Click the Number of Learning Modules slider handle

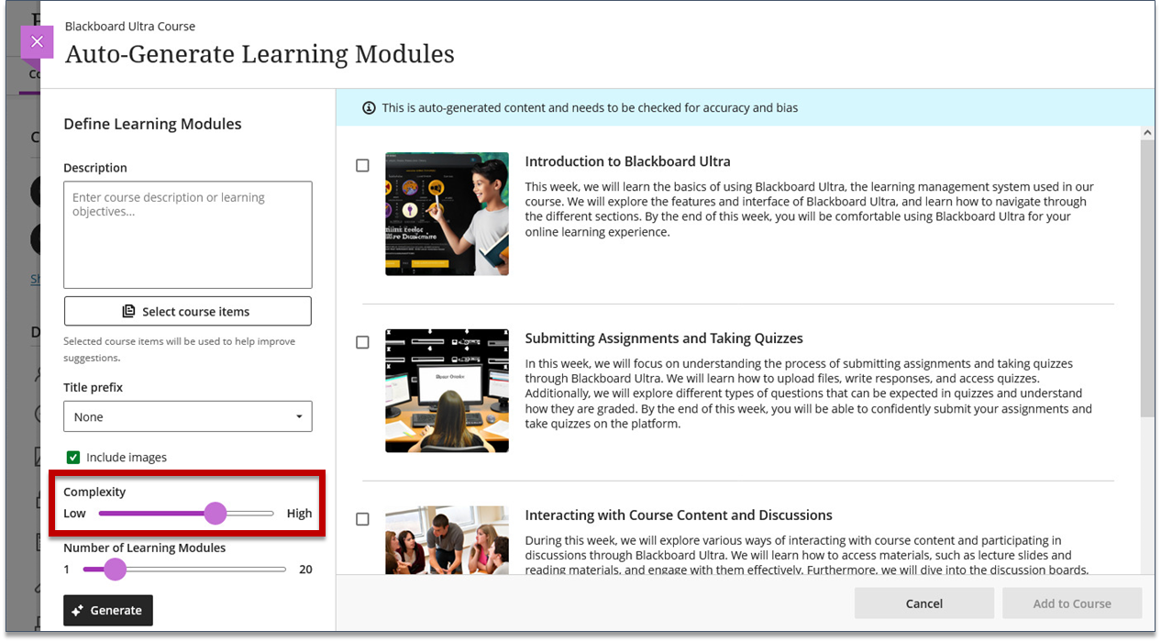pyautogui.click(x=115, y=570)
